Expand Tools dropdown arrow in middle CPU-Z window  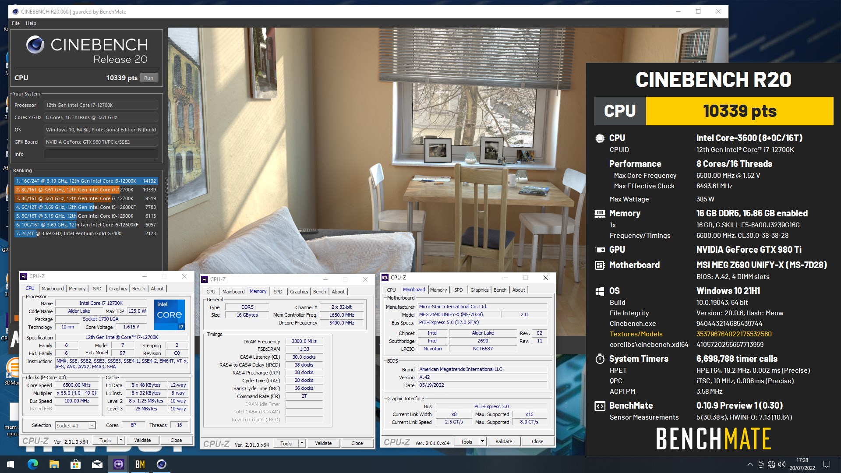coord(302,443)
